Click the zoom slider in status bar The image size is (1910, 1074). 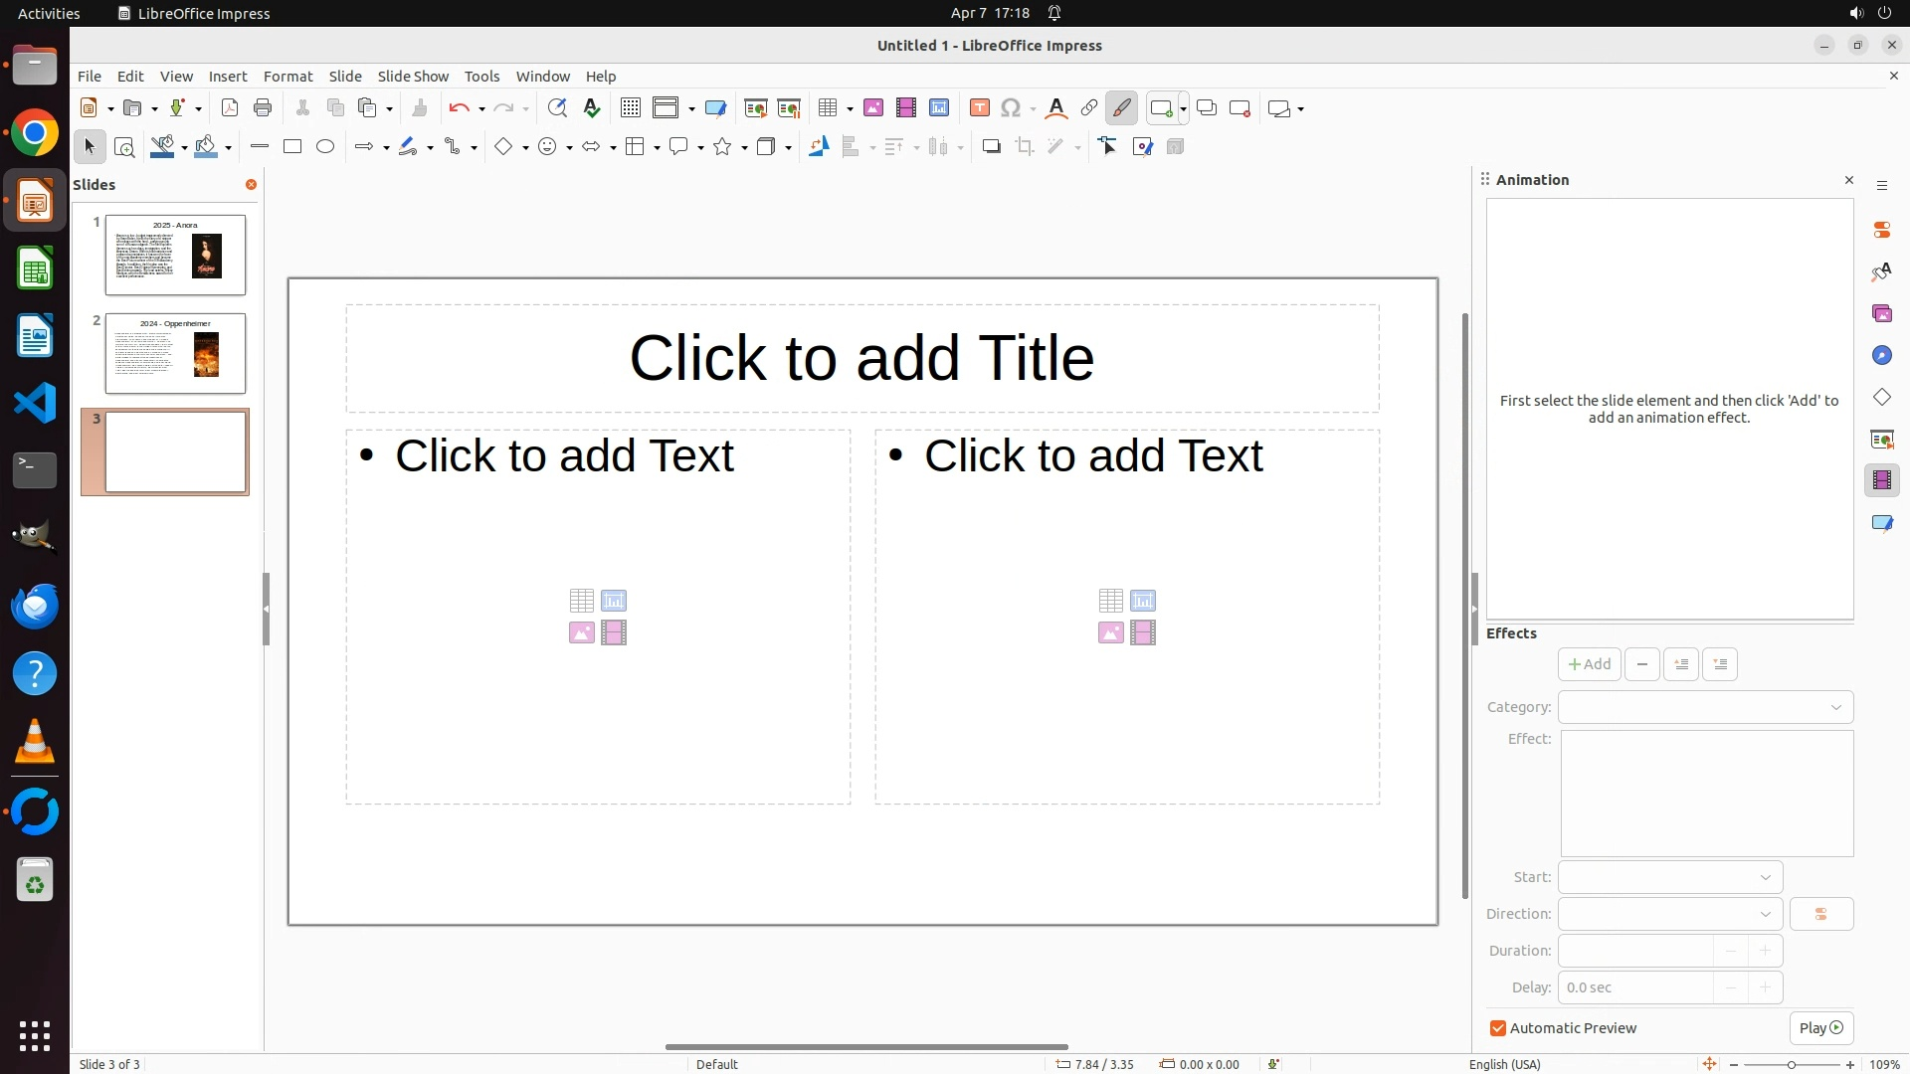[1791, 1064]
